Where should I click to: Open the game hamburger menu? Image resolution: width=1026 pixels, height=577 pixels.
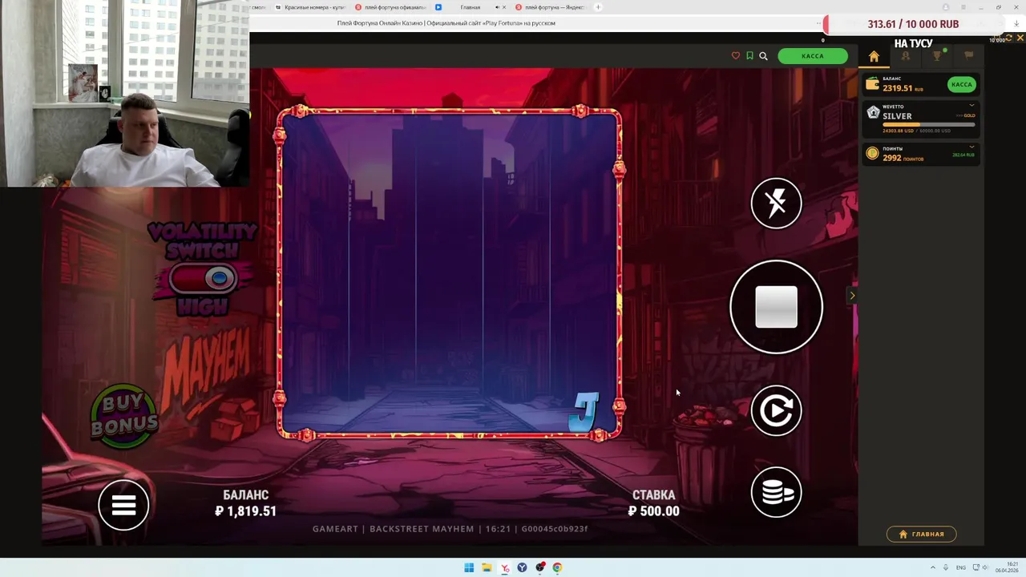coord(123,505)
